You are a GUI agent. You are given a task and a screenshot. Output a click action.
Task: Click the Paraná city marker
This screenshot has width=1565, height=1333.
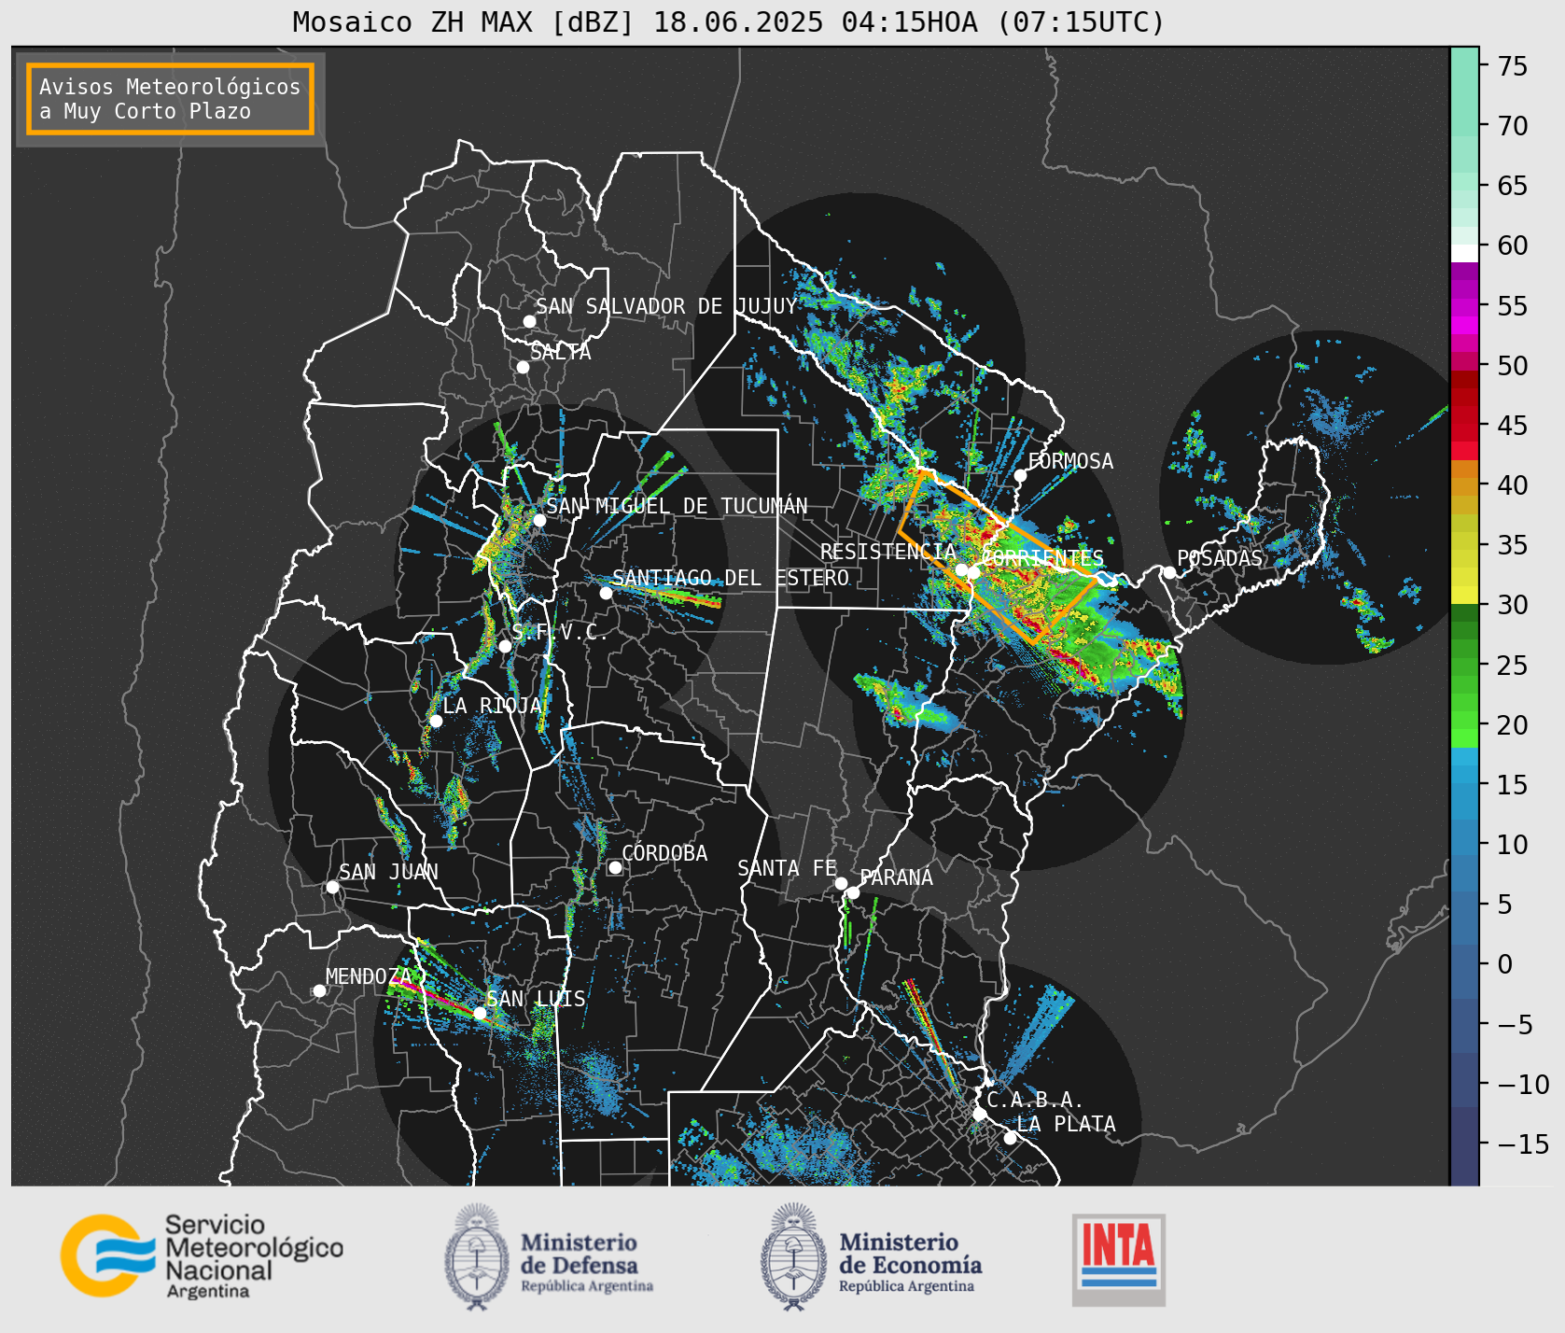pyautogui.click(x=853, y=893)
